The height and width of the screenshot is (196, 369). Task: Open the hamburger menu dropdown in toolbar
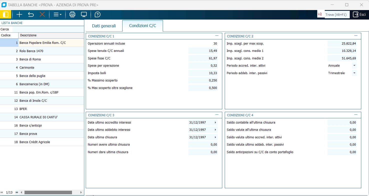[x=57, y=15]
